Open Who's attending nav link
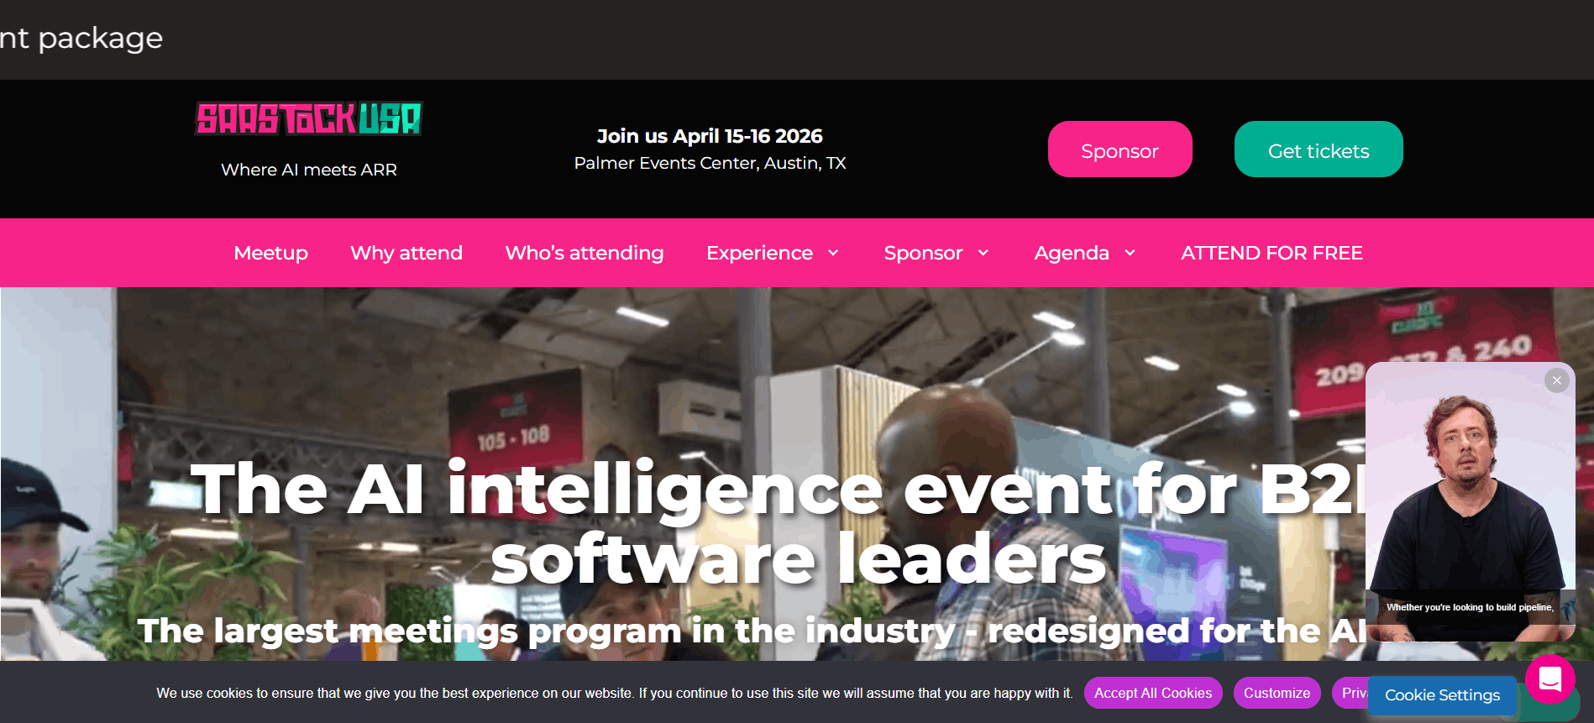 coord(585,253)
